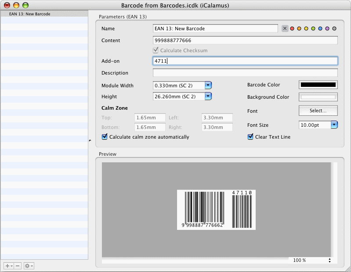Set the purple color label dot
The height and width of the screenshot is (272, 351).
327,29
